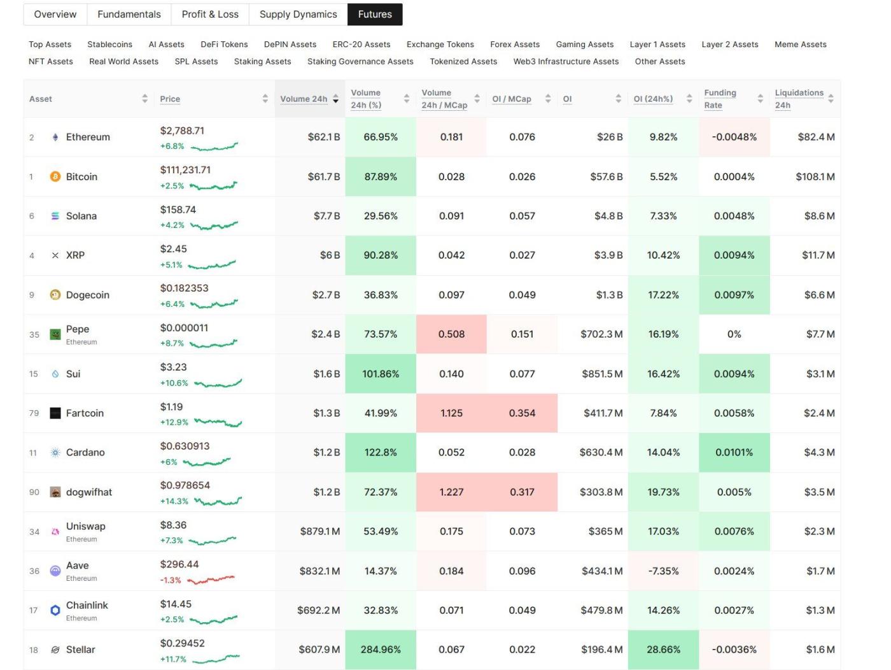891x670 pixels.
Task: Filter assets by Meme Assets
Action: 800,45
